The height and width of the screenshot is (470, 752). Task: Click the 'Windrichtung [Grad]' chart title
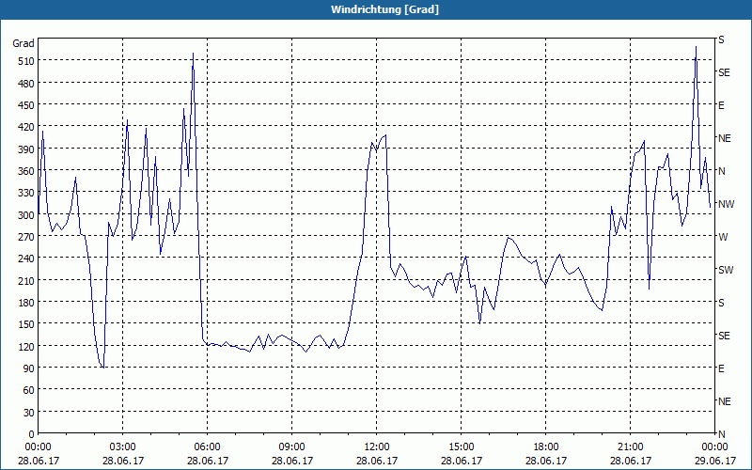[x=384, y=9]
